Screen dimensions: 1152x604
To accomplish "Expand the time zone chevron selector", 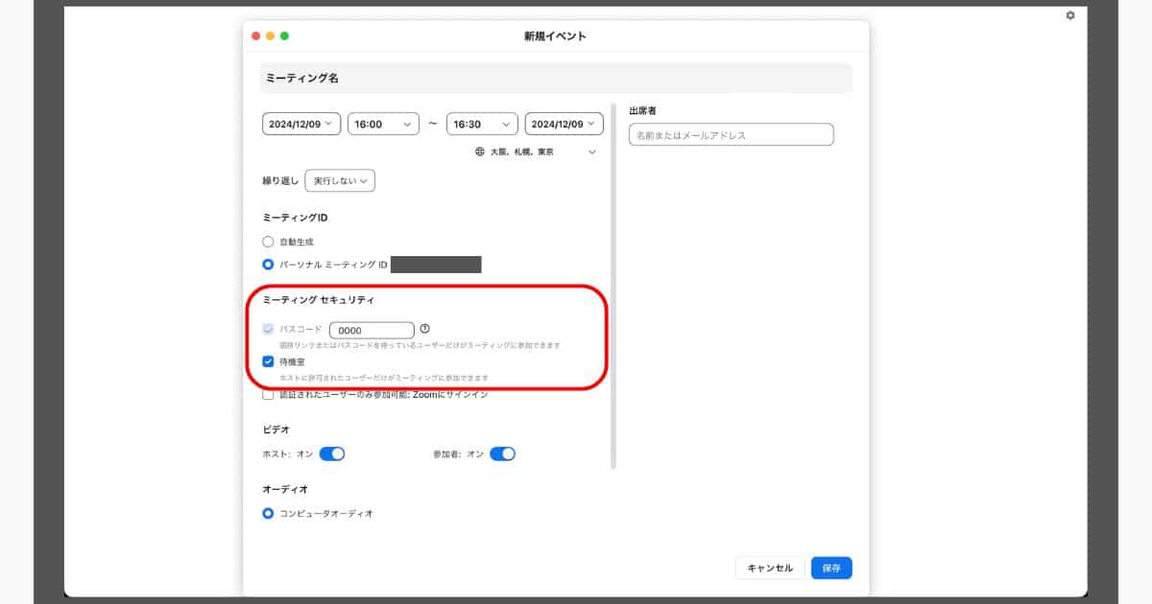I will [592, 151].
